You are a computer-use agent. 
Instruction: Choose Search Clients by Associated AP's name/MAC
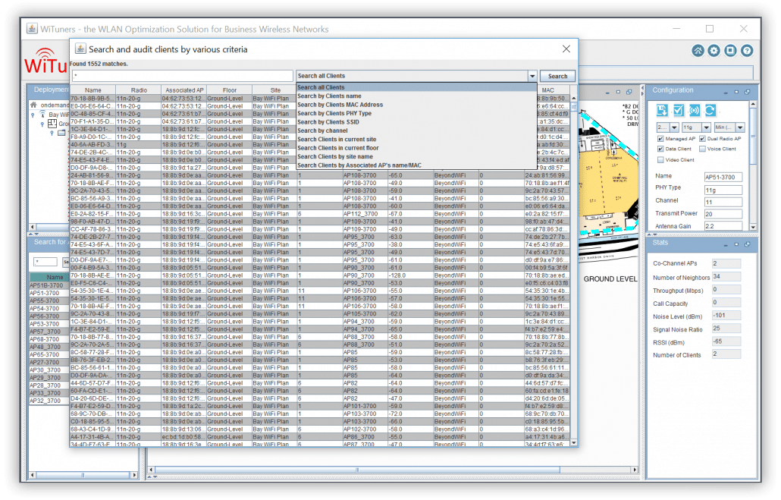coord(416,165)
